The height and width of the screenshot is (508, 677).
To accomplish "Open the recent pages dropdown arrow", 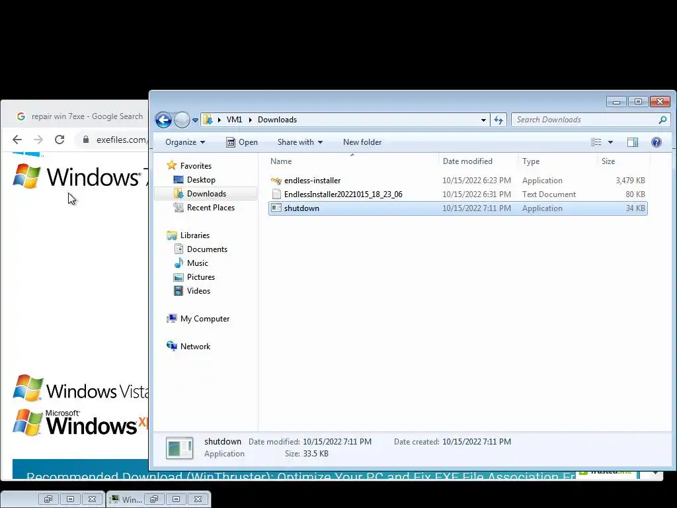I will pyautogui.click(x=195, y=120).
